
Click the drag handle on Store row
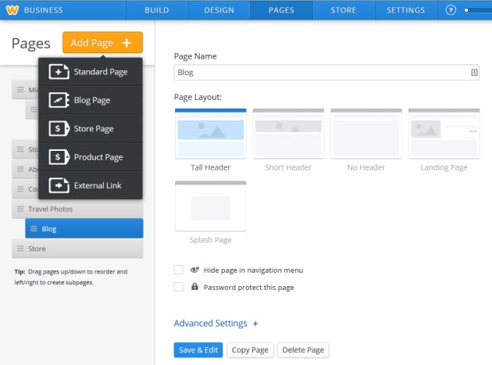pos(20,249)
